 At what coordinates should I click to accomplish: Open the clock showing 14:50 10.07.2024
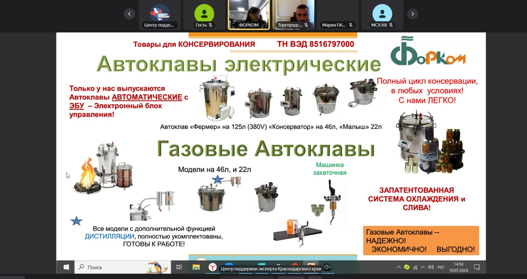pos(458,267)
